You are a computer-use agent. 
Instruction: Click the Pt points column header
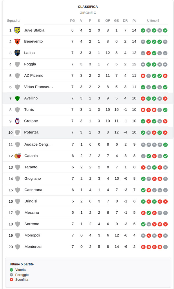134,21
